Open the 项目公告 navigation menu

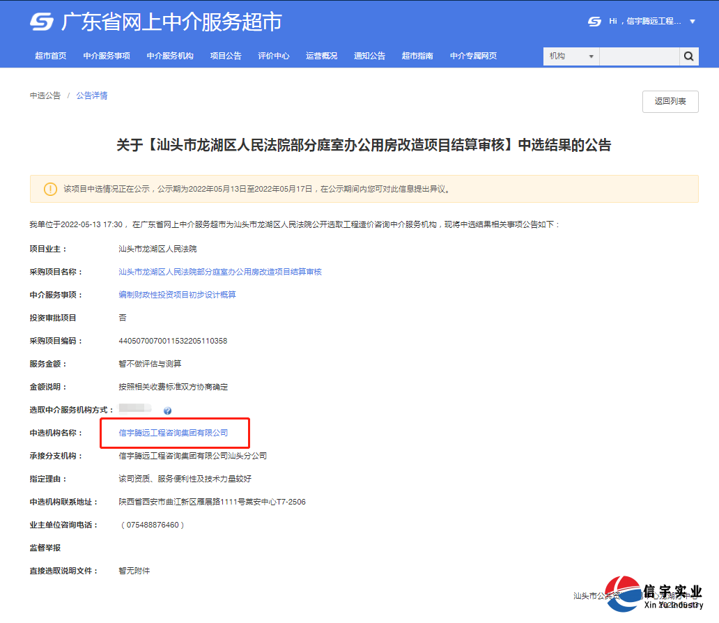225,56
